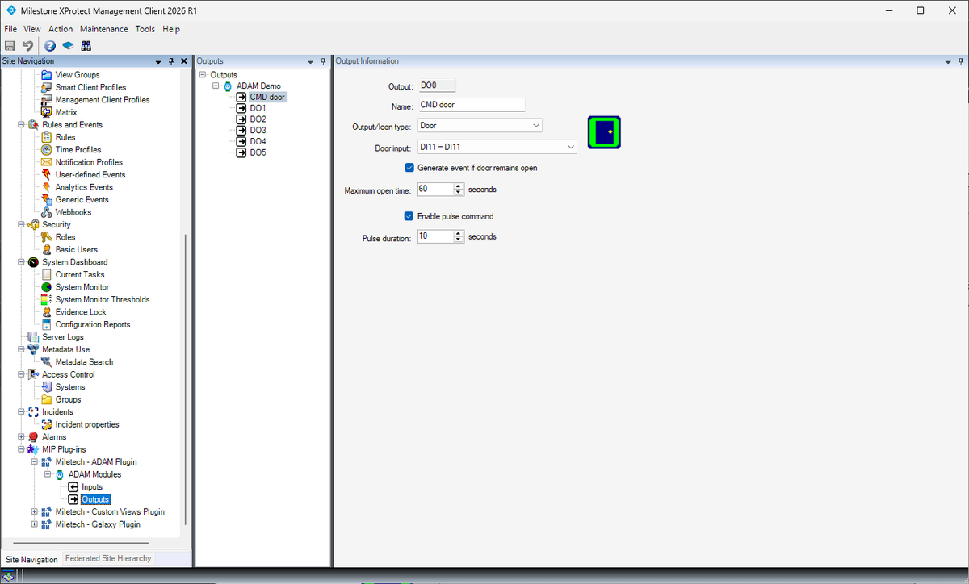Open the Maintenance menu
Screen dimensions: 969x584
pyautogui.click(x=103, y=29)
